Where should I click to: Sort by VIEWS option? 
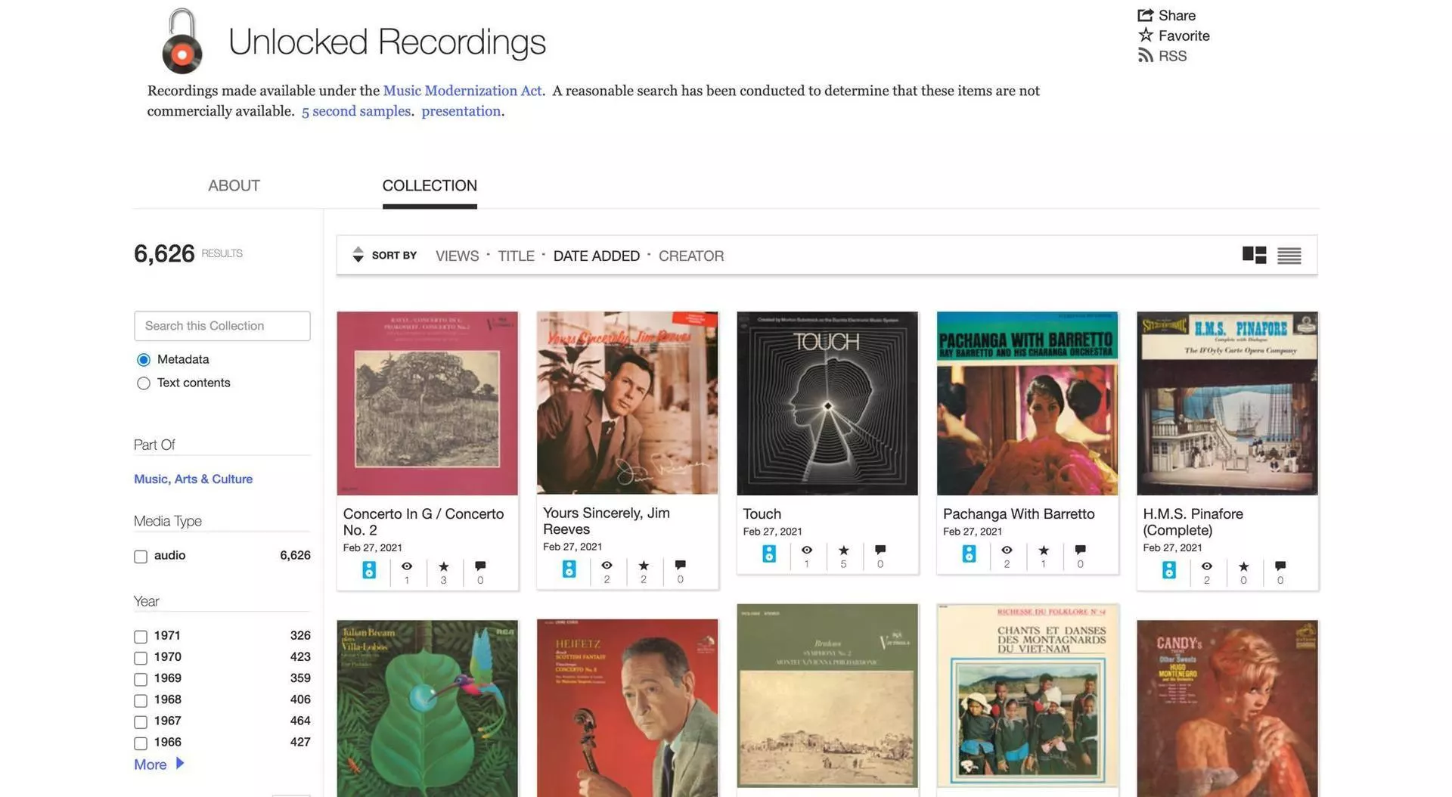click(x=457, y=256)
